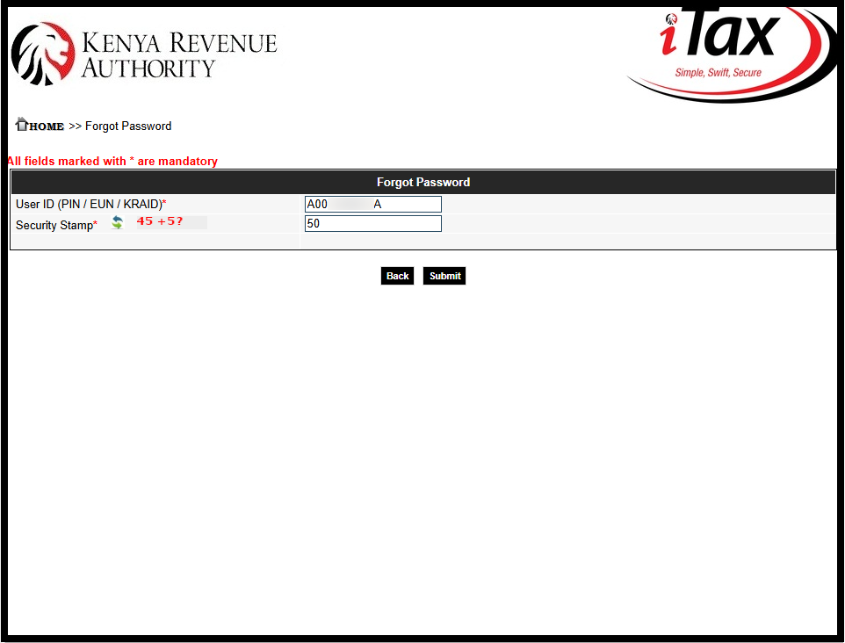Viewport: 845px width, 643px height.
Task: Click the 'Security Stamp' label
Action: [54, 225]
